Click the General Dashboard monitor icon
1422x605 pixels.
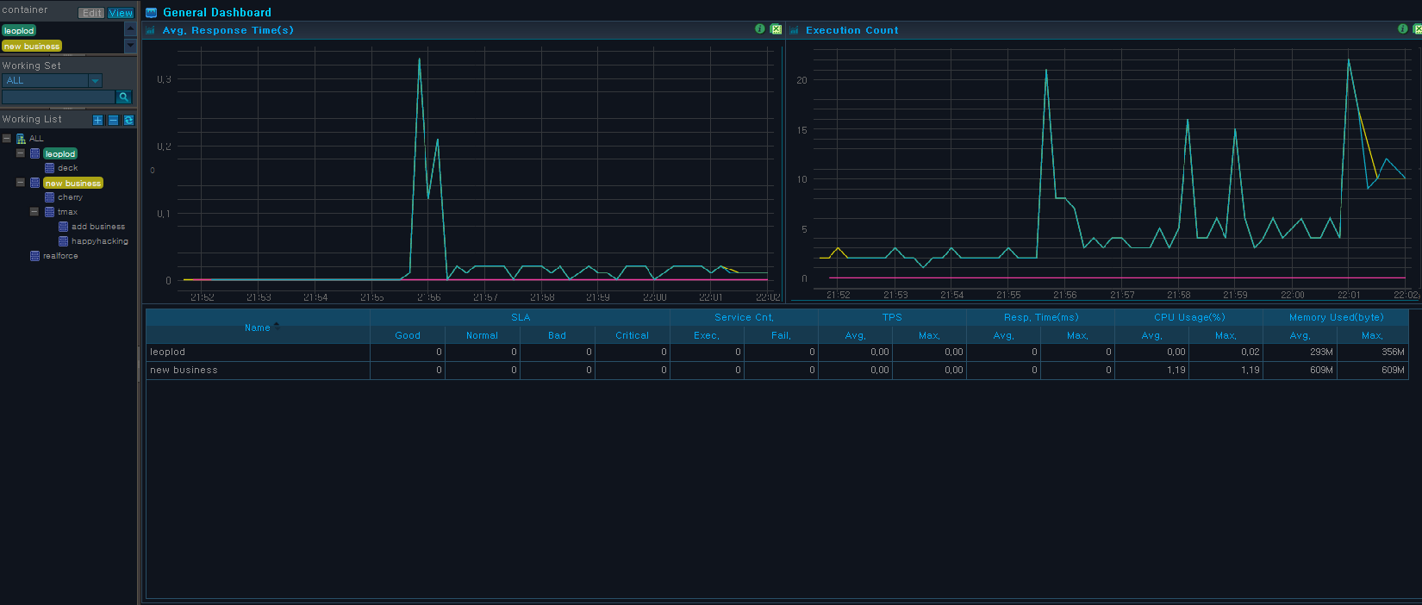point(151,13)
